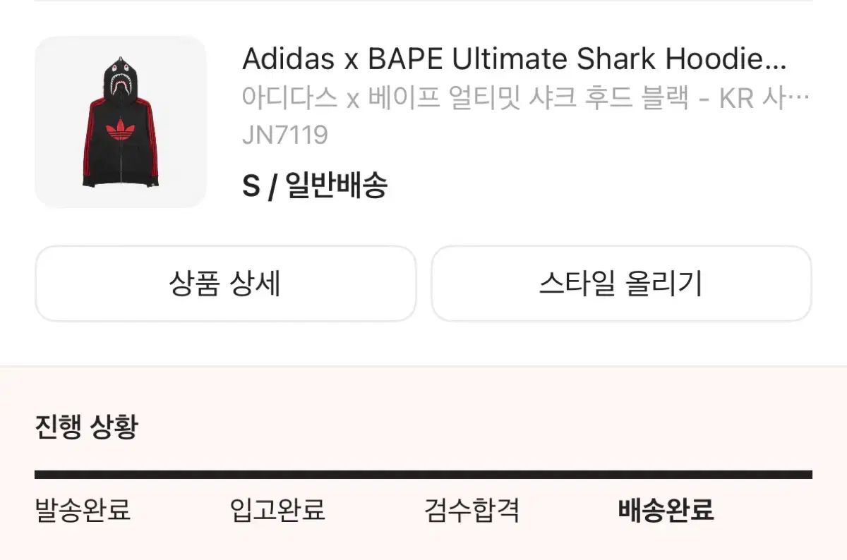Click the black progress status bar
This screenshot has height=560, width=847.
point(423,475)
